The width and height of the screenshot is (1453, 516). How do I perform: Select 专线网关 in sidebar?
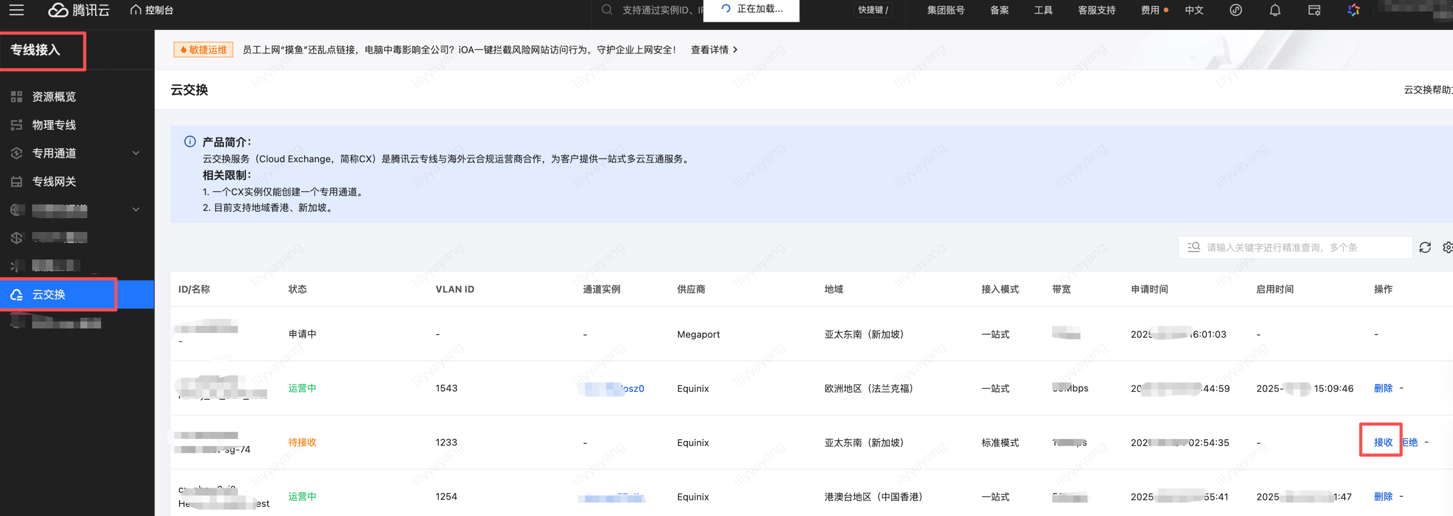54,181
